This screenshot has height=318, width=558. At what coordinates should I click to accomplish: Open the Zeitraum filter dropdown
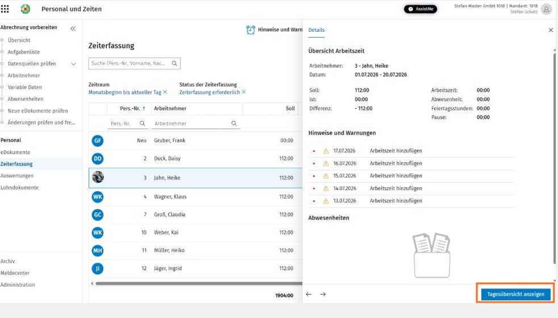125,92
